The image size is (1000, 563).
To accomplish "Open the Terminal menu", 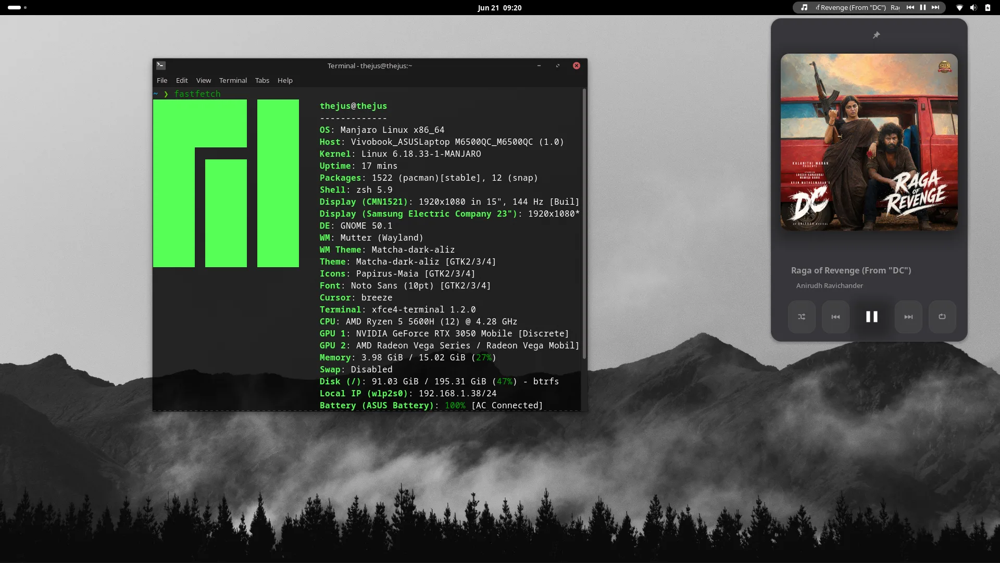I will point(233,80).
